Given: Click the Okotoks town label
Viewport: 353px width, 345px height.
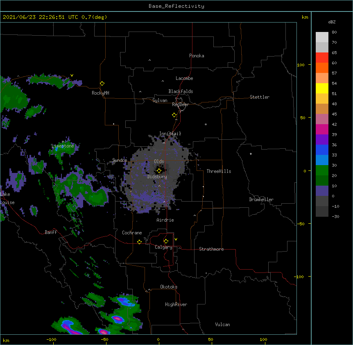Looking at the screenshot, I should click(169, 287).
